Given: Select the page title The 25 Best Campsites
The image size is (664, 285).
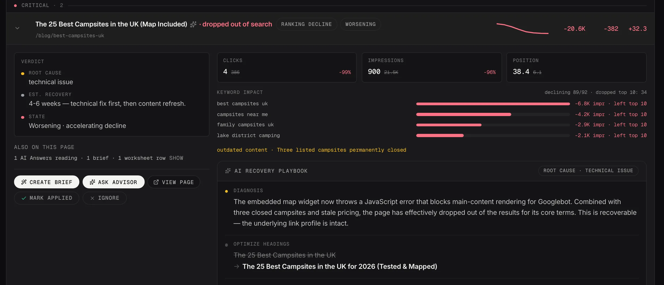Looking at the screenshot, I should (111, 24).
